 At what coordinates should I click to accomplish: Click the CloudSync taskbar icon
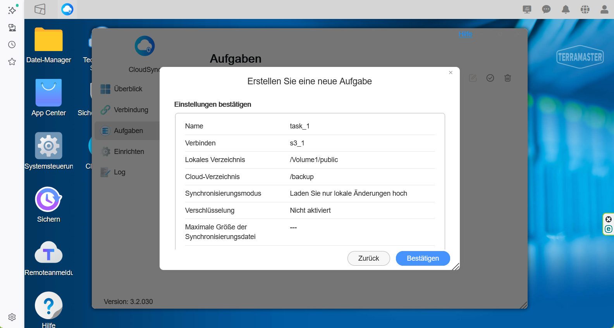point(67,9)
